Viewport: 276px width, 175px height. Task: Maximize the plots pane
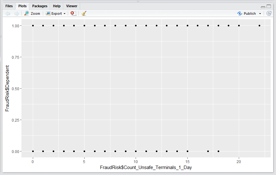point(269,7)
